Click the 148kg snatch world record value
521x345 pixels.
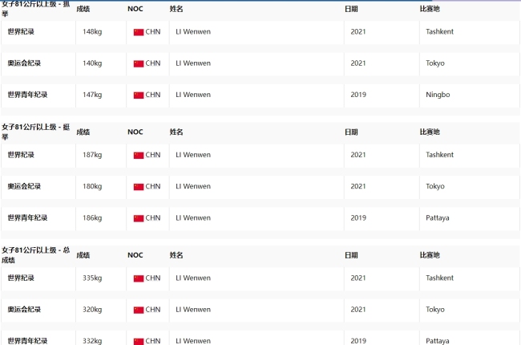click(x=92, y=32)
